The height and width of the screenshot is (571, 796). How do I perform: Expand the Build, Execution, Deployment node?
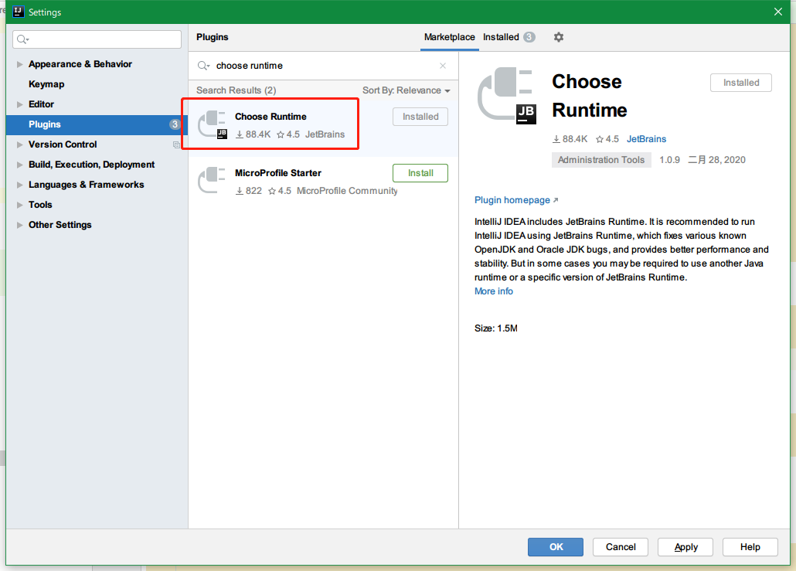[x=19, y=165]
